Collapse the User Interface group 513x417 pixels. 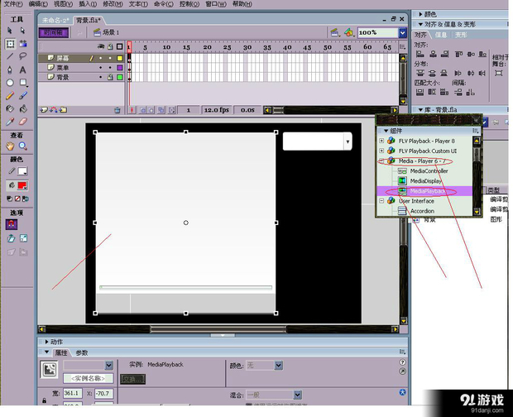(381, 201)
